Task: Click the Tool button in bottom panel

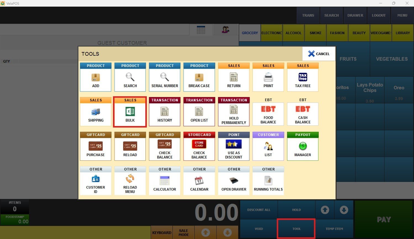Action: click(x=296, y=229)
